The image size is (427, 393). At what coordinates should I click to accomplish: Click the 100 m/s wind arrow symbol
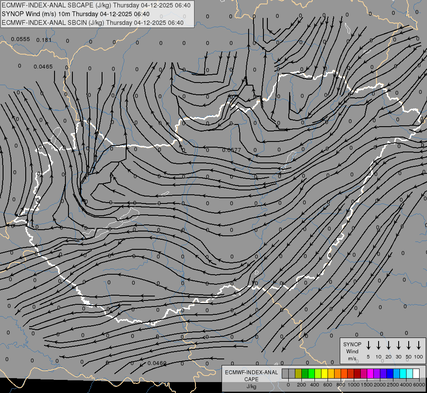(x=419, y=345)
